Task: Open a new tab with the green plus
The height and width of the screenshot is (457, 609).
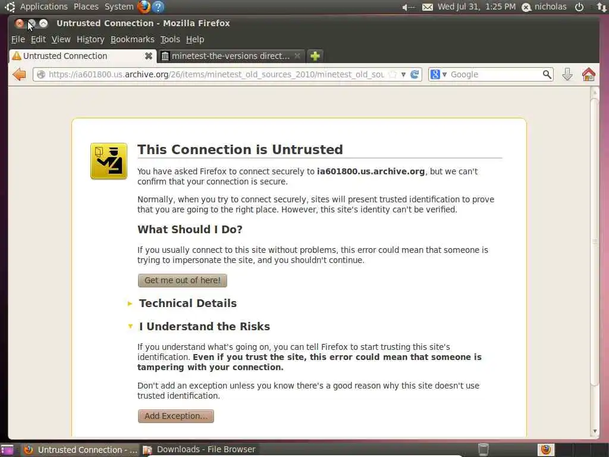Action: pyautogui.click(x=315, y=56)
